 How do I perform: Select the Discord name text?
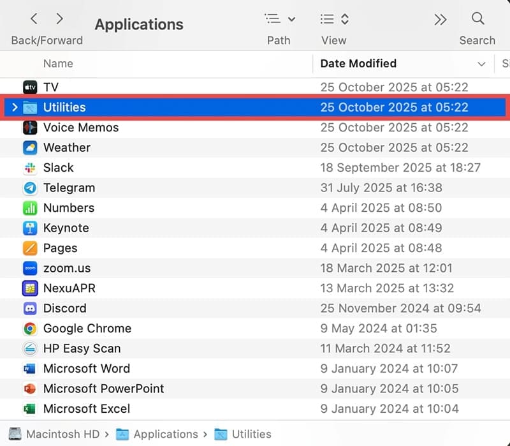(x=65, y=309)
